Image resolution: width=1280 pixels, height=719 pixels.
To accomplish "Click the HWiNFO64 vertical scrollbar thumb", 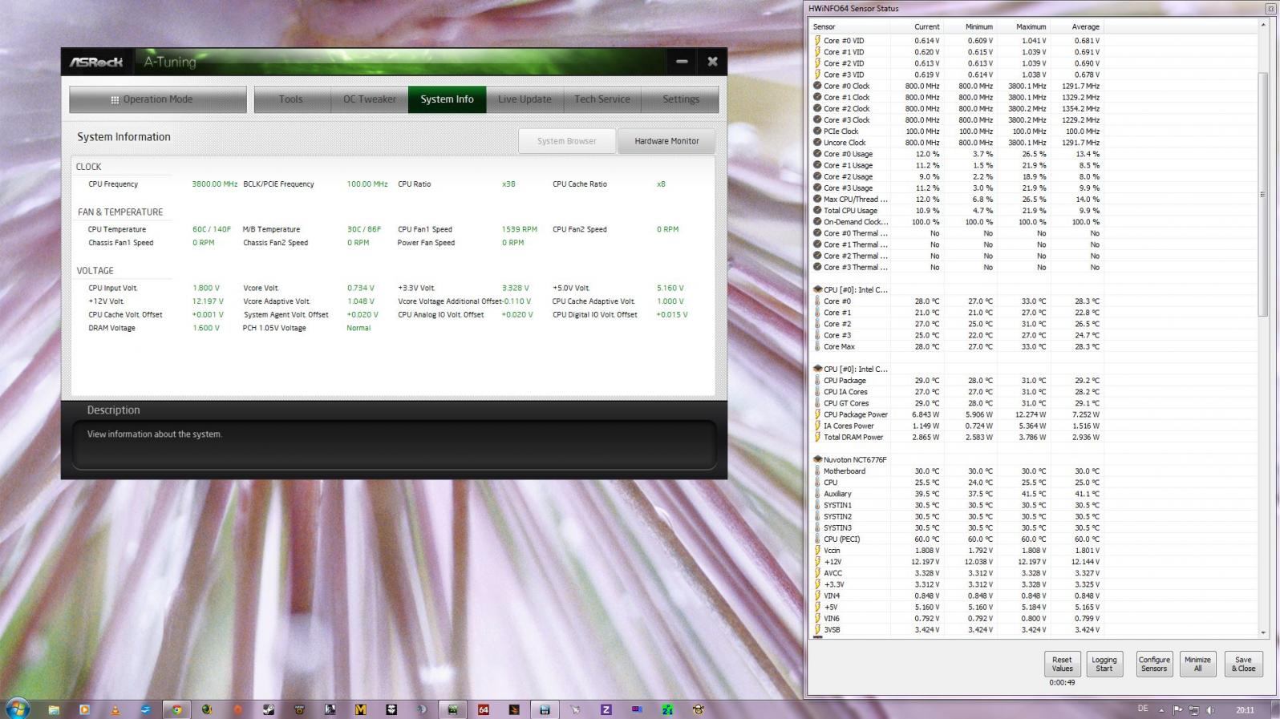I will coord(1263,195).
